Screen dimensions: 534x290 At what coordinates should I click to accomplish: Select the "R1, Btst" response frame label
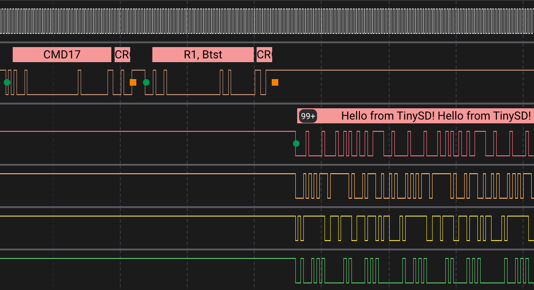click(x=203, y=55)
